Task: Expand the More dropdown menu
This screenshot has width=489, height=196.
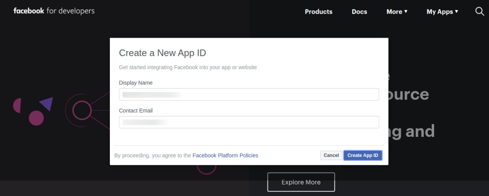Action: coord(397,12)
